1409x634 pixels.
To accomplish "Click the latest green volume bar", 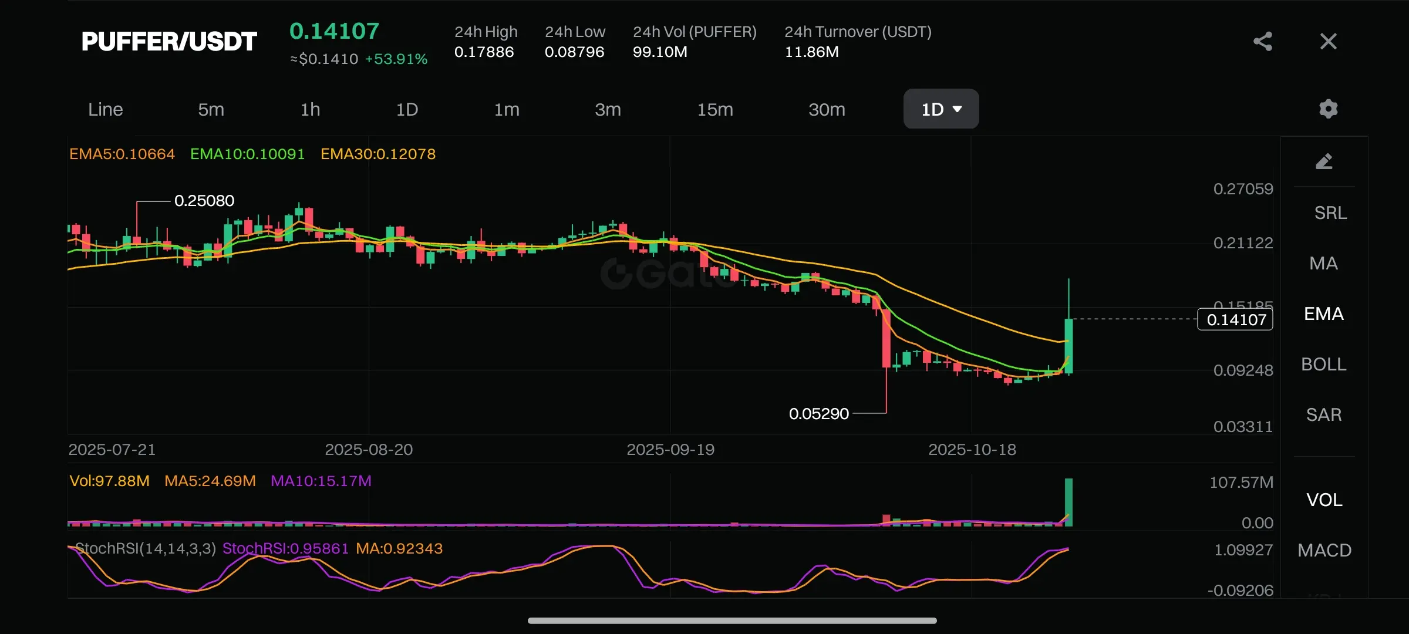I will tap(1068, 502).
